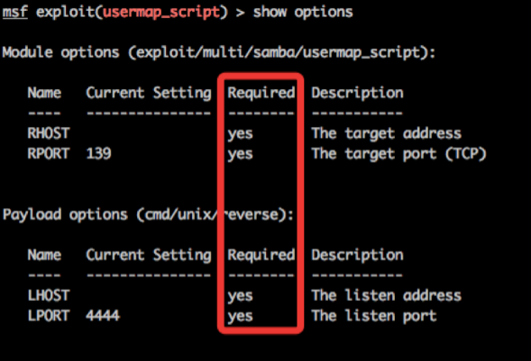
Task: Click the 'yes' required value for RPORT
Action: tap(241, 155)
